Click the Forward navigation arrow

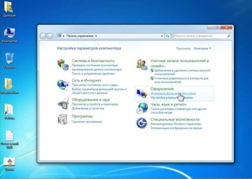[50, 36]
